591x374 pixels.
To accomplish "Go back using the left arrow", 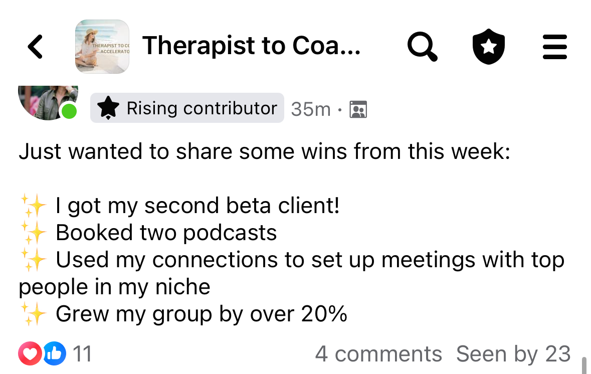I will [35, 47].
